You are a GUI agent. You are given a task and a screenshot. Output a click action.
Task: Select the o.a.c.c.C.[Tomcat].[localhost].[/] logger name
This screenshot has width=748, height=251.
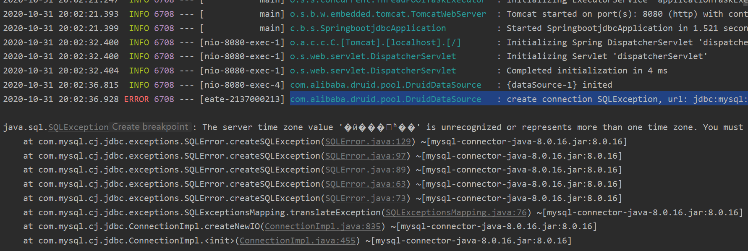point(376,42)
